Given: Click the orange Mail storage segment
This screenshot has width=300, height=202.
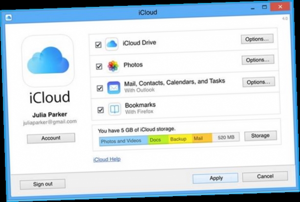Looking at the screenshot, I should coord(202,138).
